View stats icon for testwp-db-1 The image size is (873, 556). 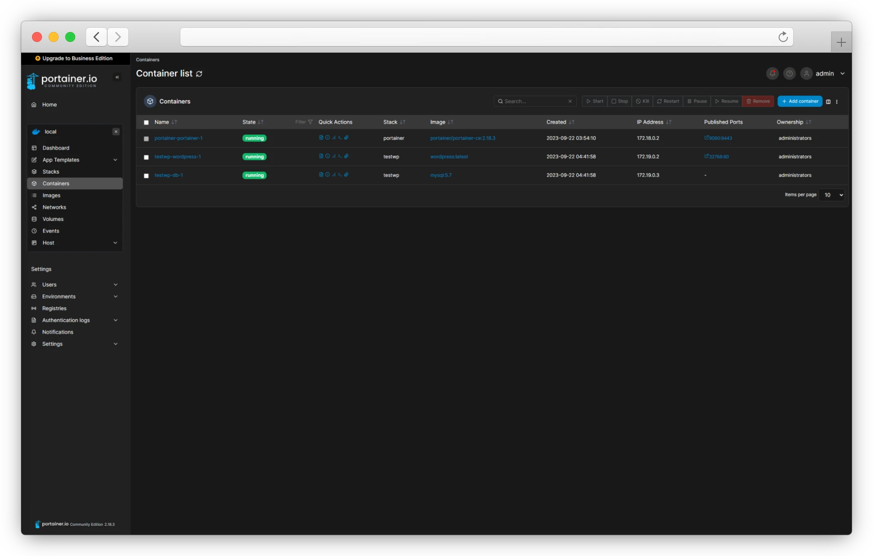[334, 175]
